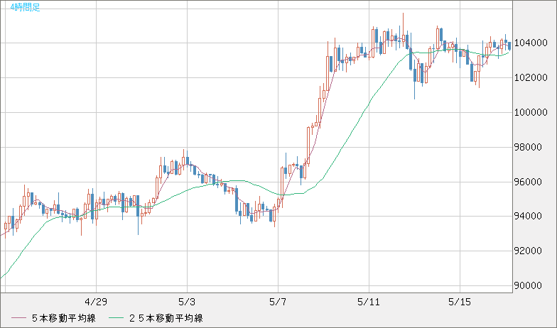Click the 5/11 date axis label
This screenshot has height=328, width=557.
tap(369, 302)
